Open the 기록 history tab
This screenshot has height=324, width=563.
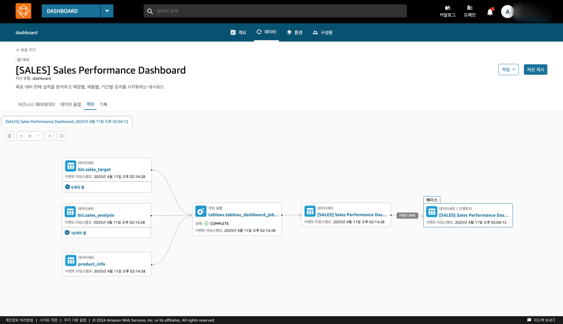[103, 104]
